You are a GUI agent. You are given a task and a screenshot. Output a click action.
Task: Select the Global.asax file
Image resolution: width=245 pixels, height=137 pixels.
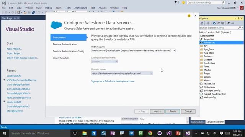pos(209,87)
